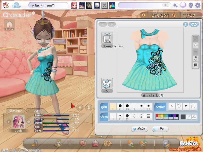Select the large square eraser
Image resolution: width=203 pixels, height=152 pixels.
click(x=193, y=106)
